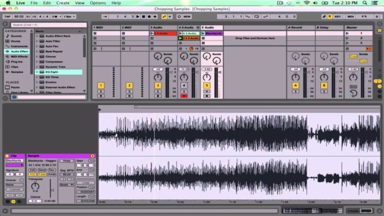Open the Beats warp mode dropdown
Image resolution: width=384 pixels, height=216 pixels.
(x=66, y=184)
